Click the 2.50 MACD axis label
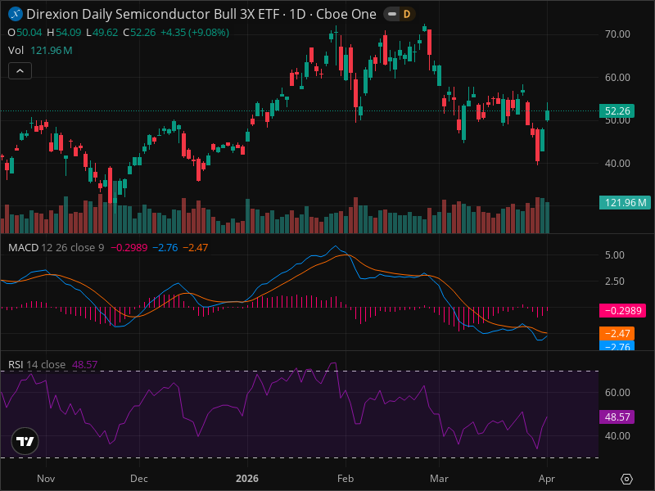 (615, 282)
